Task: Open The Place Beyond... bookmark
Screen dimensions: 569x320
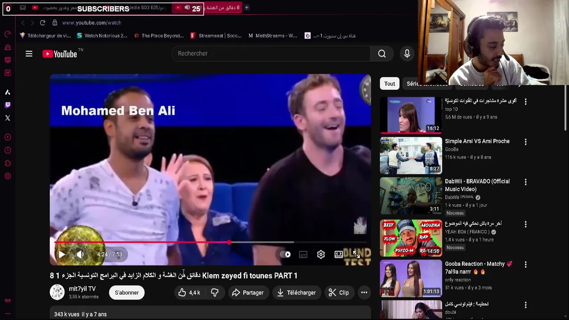Action: [x=159, y=36]
